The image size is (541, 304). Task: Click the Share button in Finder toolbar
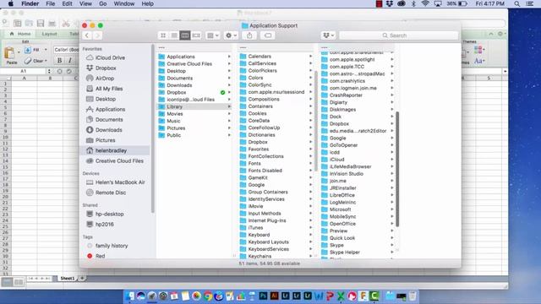coord(249,35)
